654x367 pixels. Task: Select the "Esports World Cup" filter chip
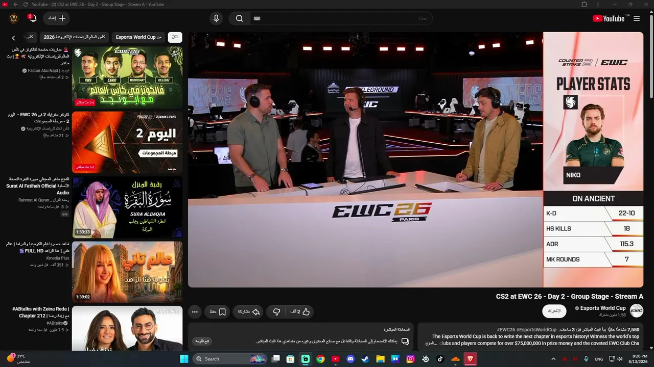[138, 37]
